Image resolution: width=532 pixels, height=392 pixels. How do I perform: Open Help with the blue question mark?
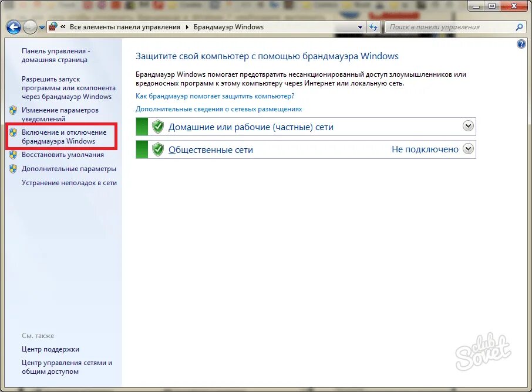(x=521, y=44)
